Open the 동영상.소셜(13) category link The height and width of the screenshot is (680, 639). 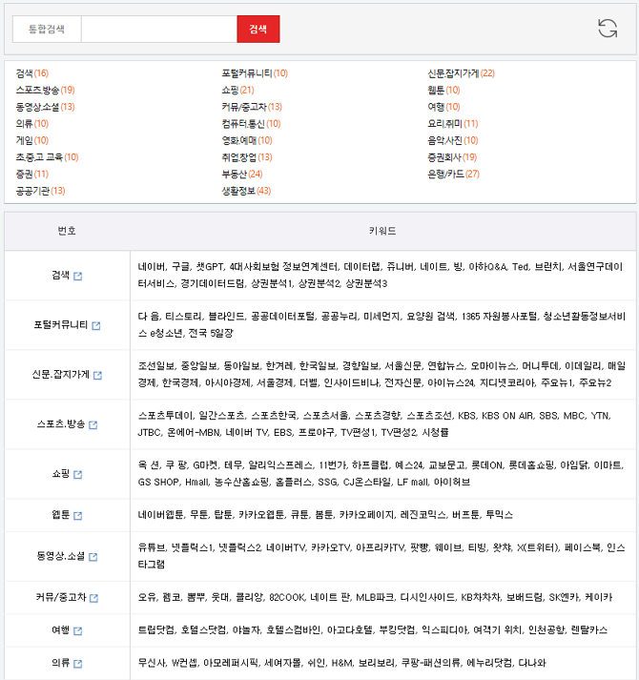[45, 107]
